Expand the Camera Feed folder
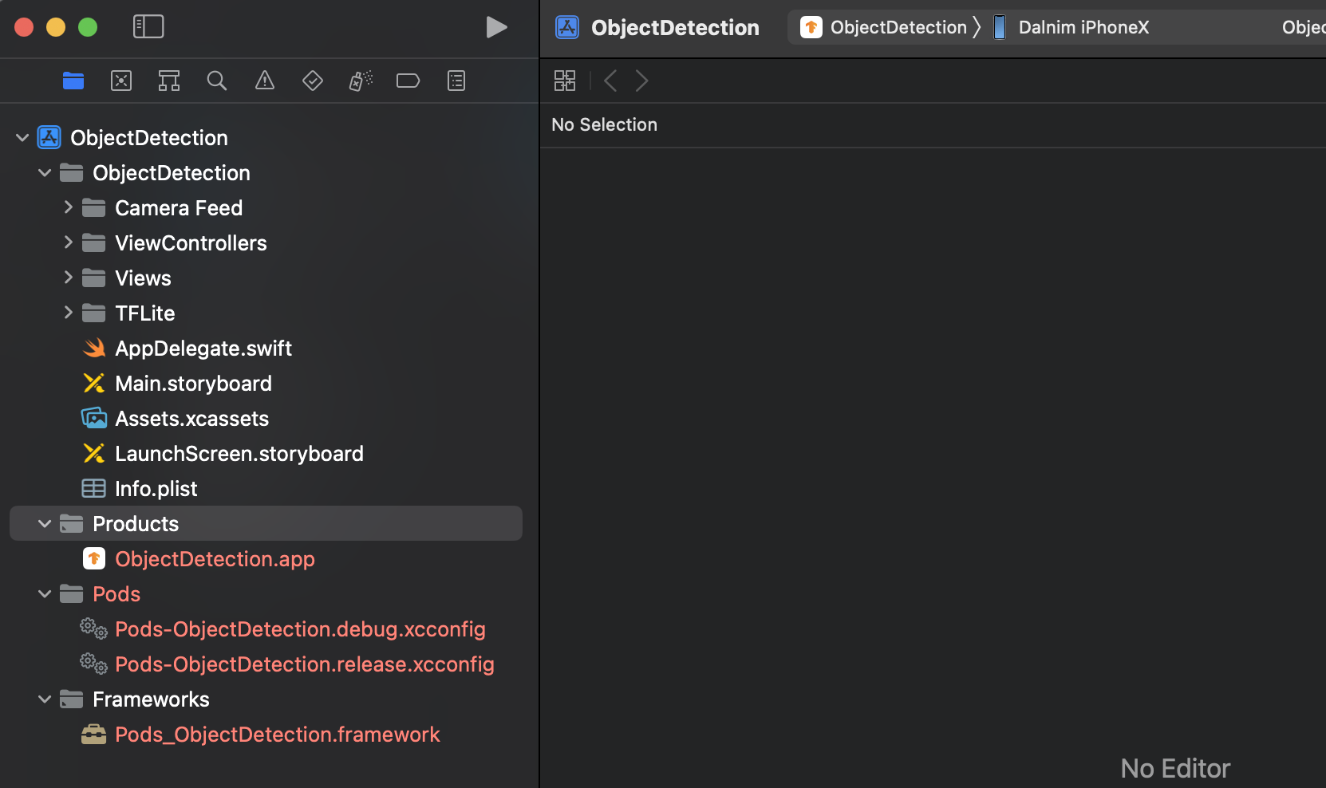The height and width of the screenshot is (788, 1326). pyautogui.click(x=69, y=207)
